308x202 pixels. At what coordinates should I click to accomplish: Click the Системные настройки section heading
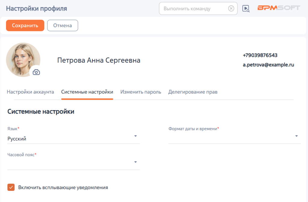pos(41,111)
